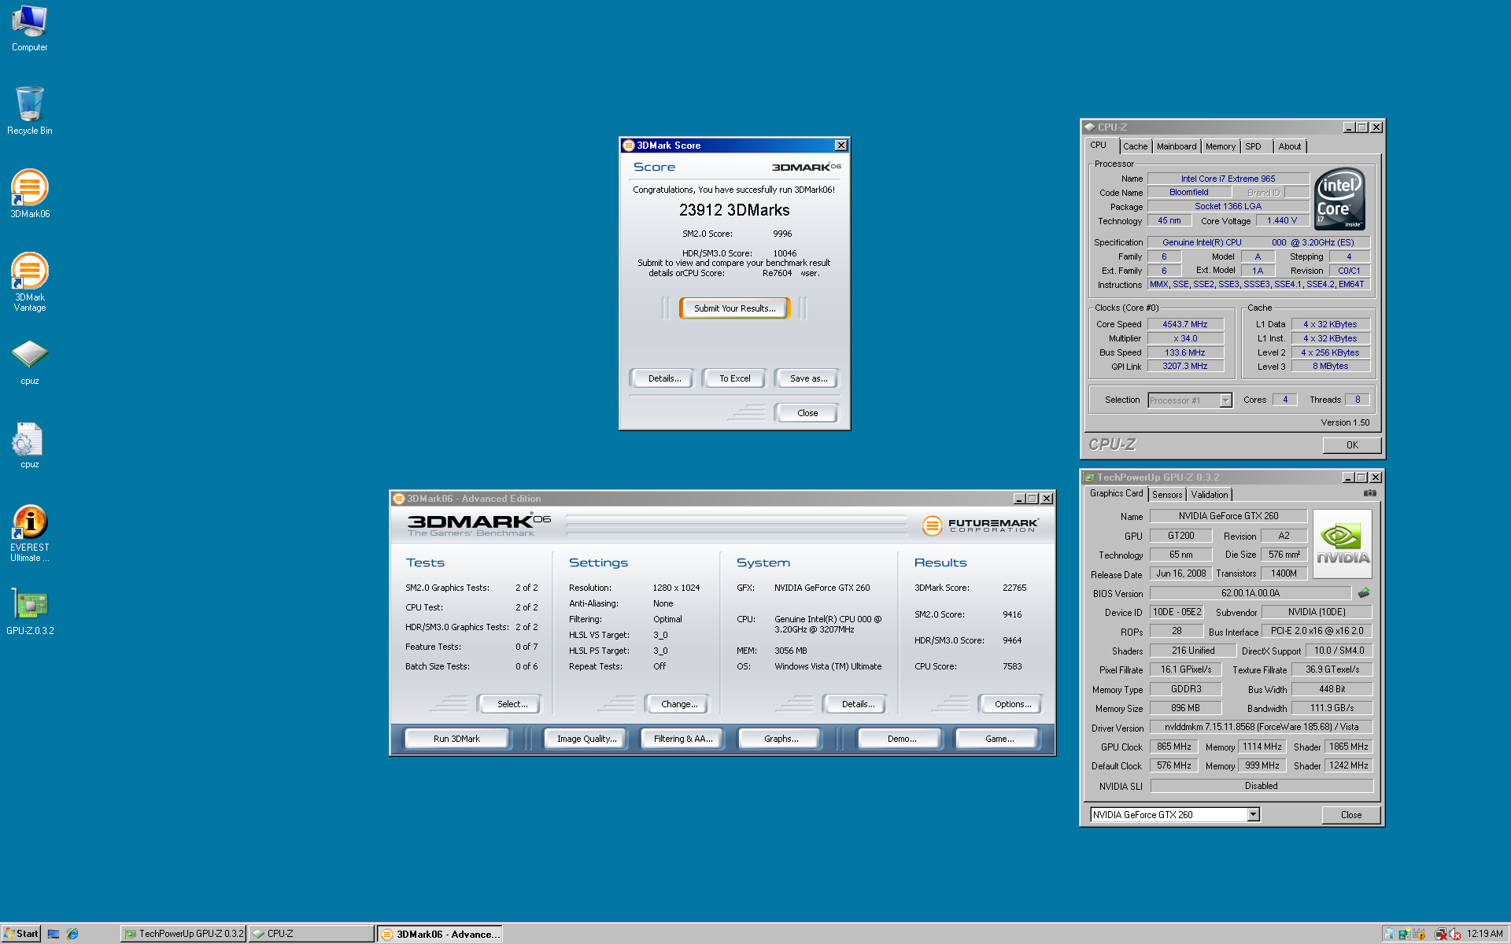Click the GPU-Z screenshot camera icon
The image size is (1511, 944).
1370,493
